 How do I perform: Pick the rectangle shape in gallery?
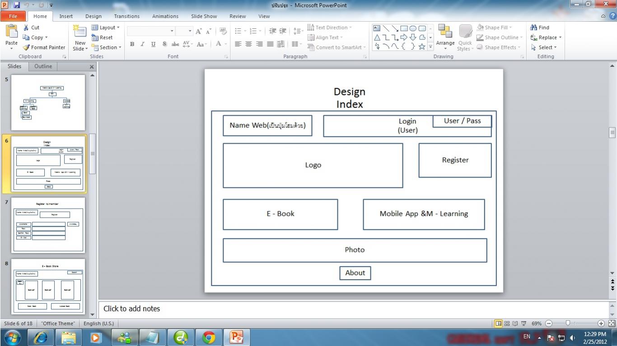click(404, 28)
